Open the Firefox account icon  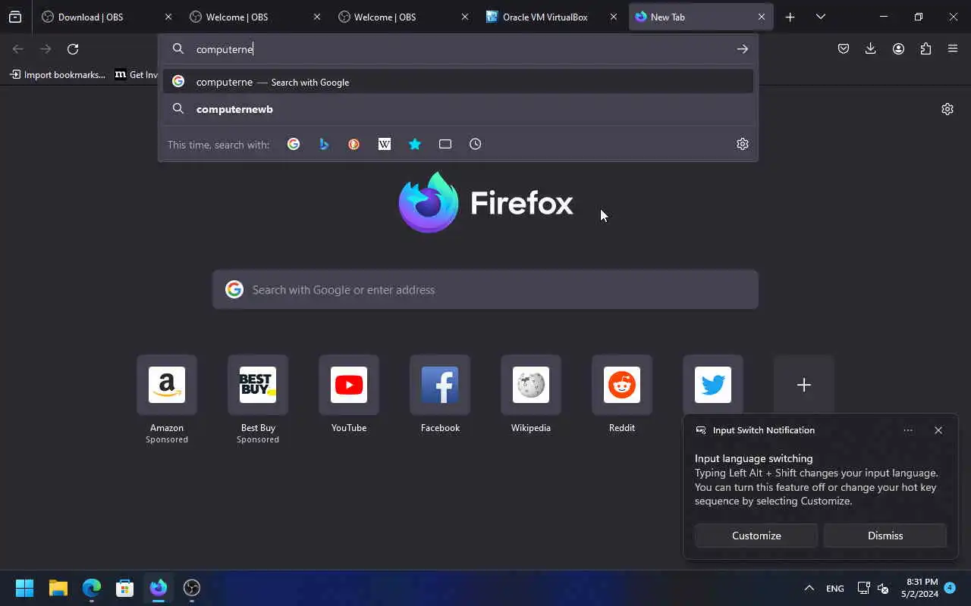(898, 49)
